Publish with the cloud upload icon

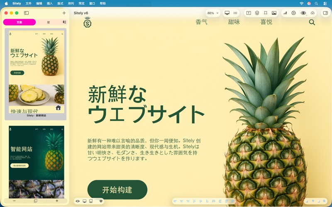[x=312, y=13]
